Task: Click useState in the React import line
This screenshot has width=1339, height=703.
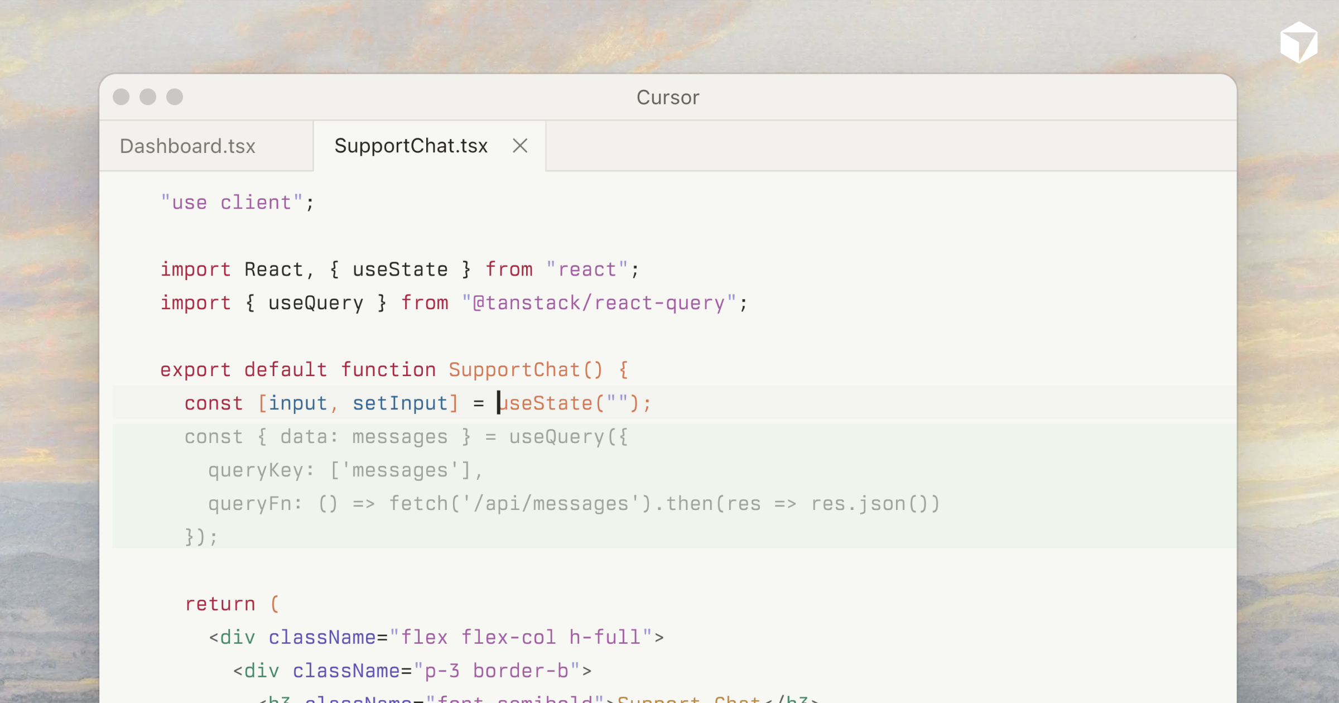Action: pos(400,269)
